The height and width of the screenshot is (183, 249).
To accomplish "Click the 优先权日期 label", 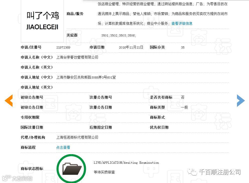I will pyautogui.click(x=159, y=127).
